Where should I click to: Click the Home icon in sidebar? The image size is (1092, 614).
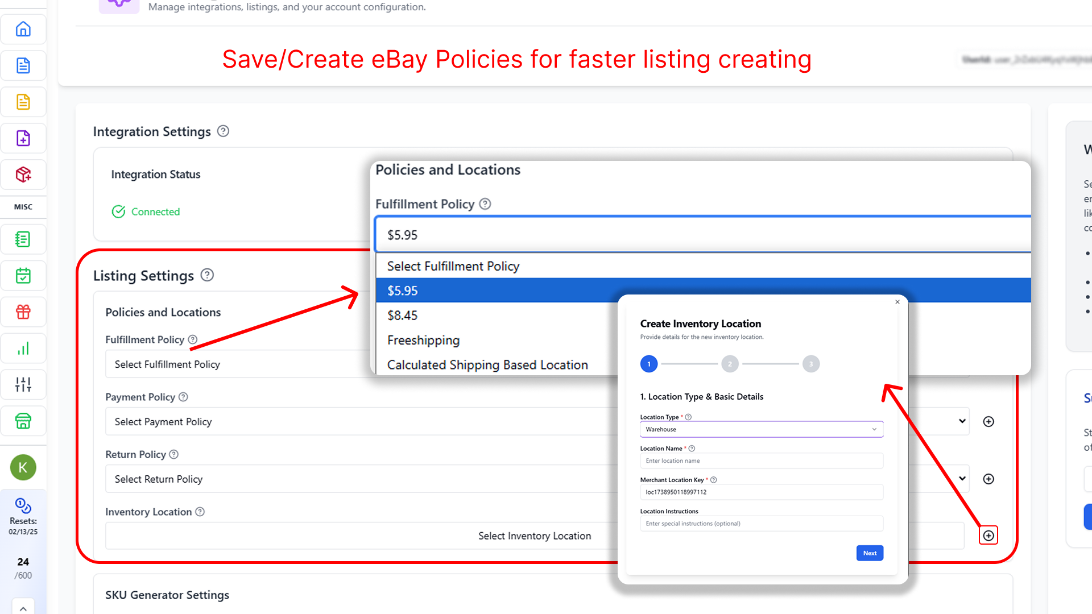point(23,29)
